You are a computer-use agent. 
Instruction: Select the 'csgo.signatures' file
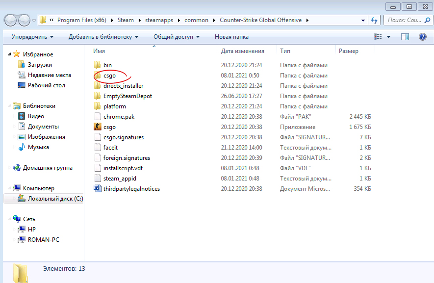point(124,137)
